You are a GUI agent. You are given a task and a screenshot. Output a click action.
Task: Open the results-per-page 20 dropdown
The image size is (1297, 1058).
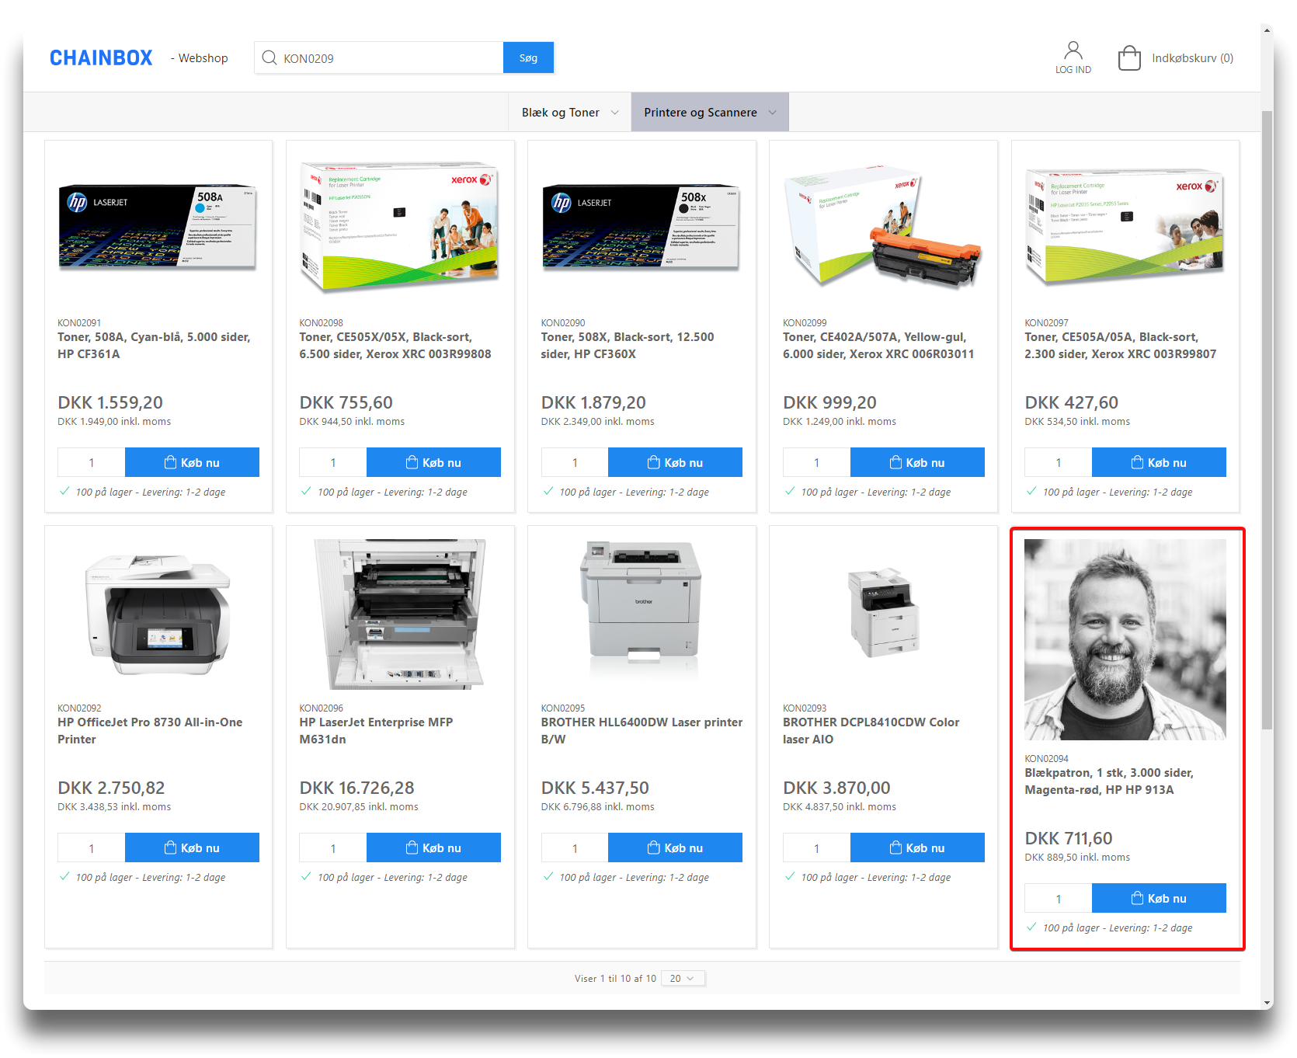point(683,978)
